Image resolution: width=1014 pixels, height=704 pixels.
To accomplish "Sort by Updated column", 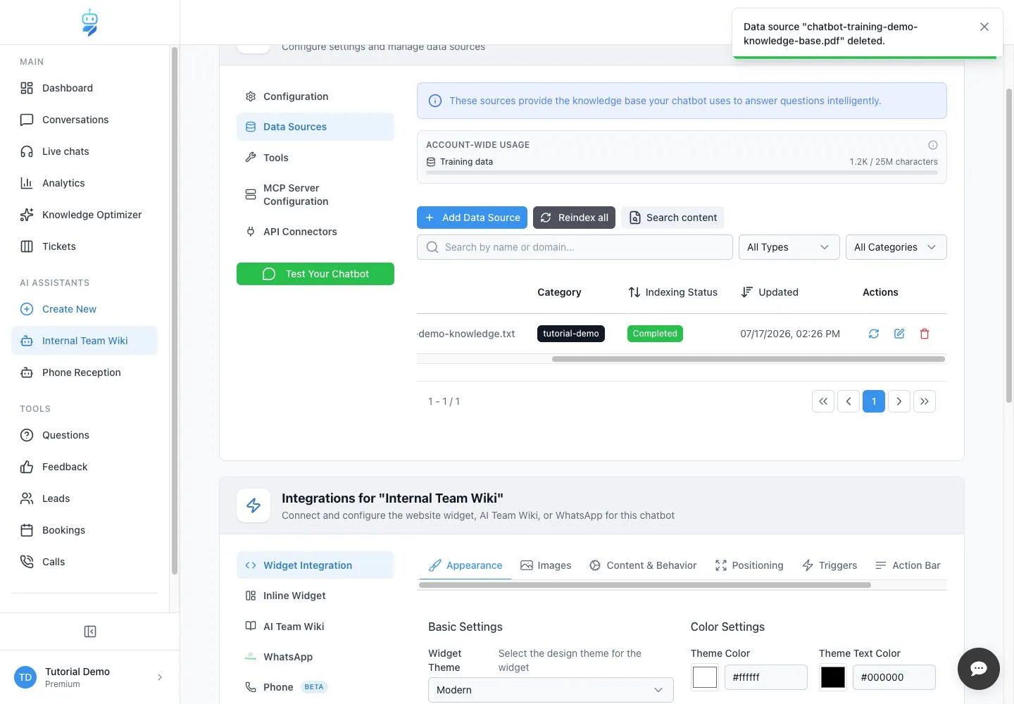I will pos(770,292).
